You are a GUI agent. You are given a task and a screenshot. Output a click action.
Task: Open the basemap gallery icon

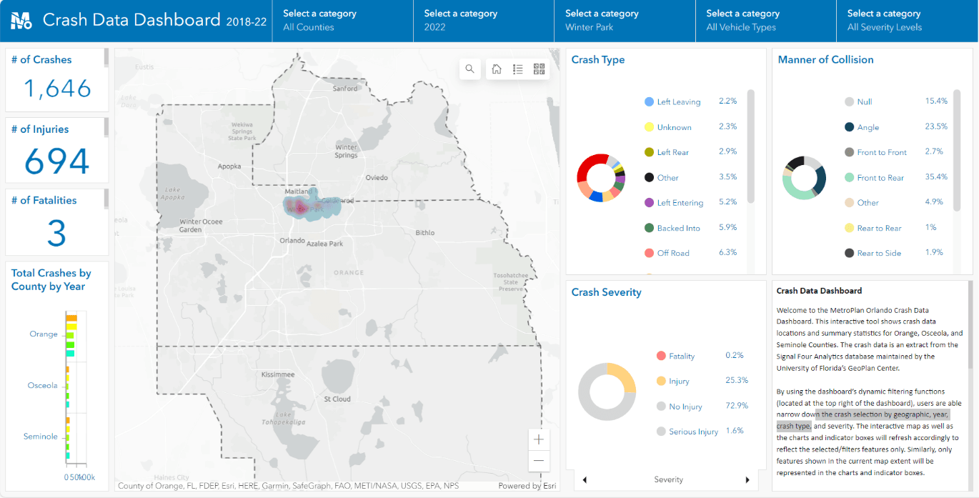pos(539,69)
